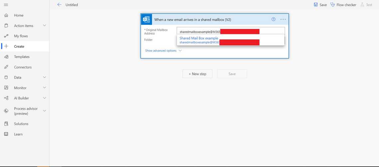Click Action items label in sidebar
Image resolution: width=379 pixels, height=167 pixels.
pyautogui.click(x=24, y=26)
